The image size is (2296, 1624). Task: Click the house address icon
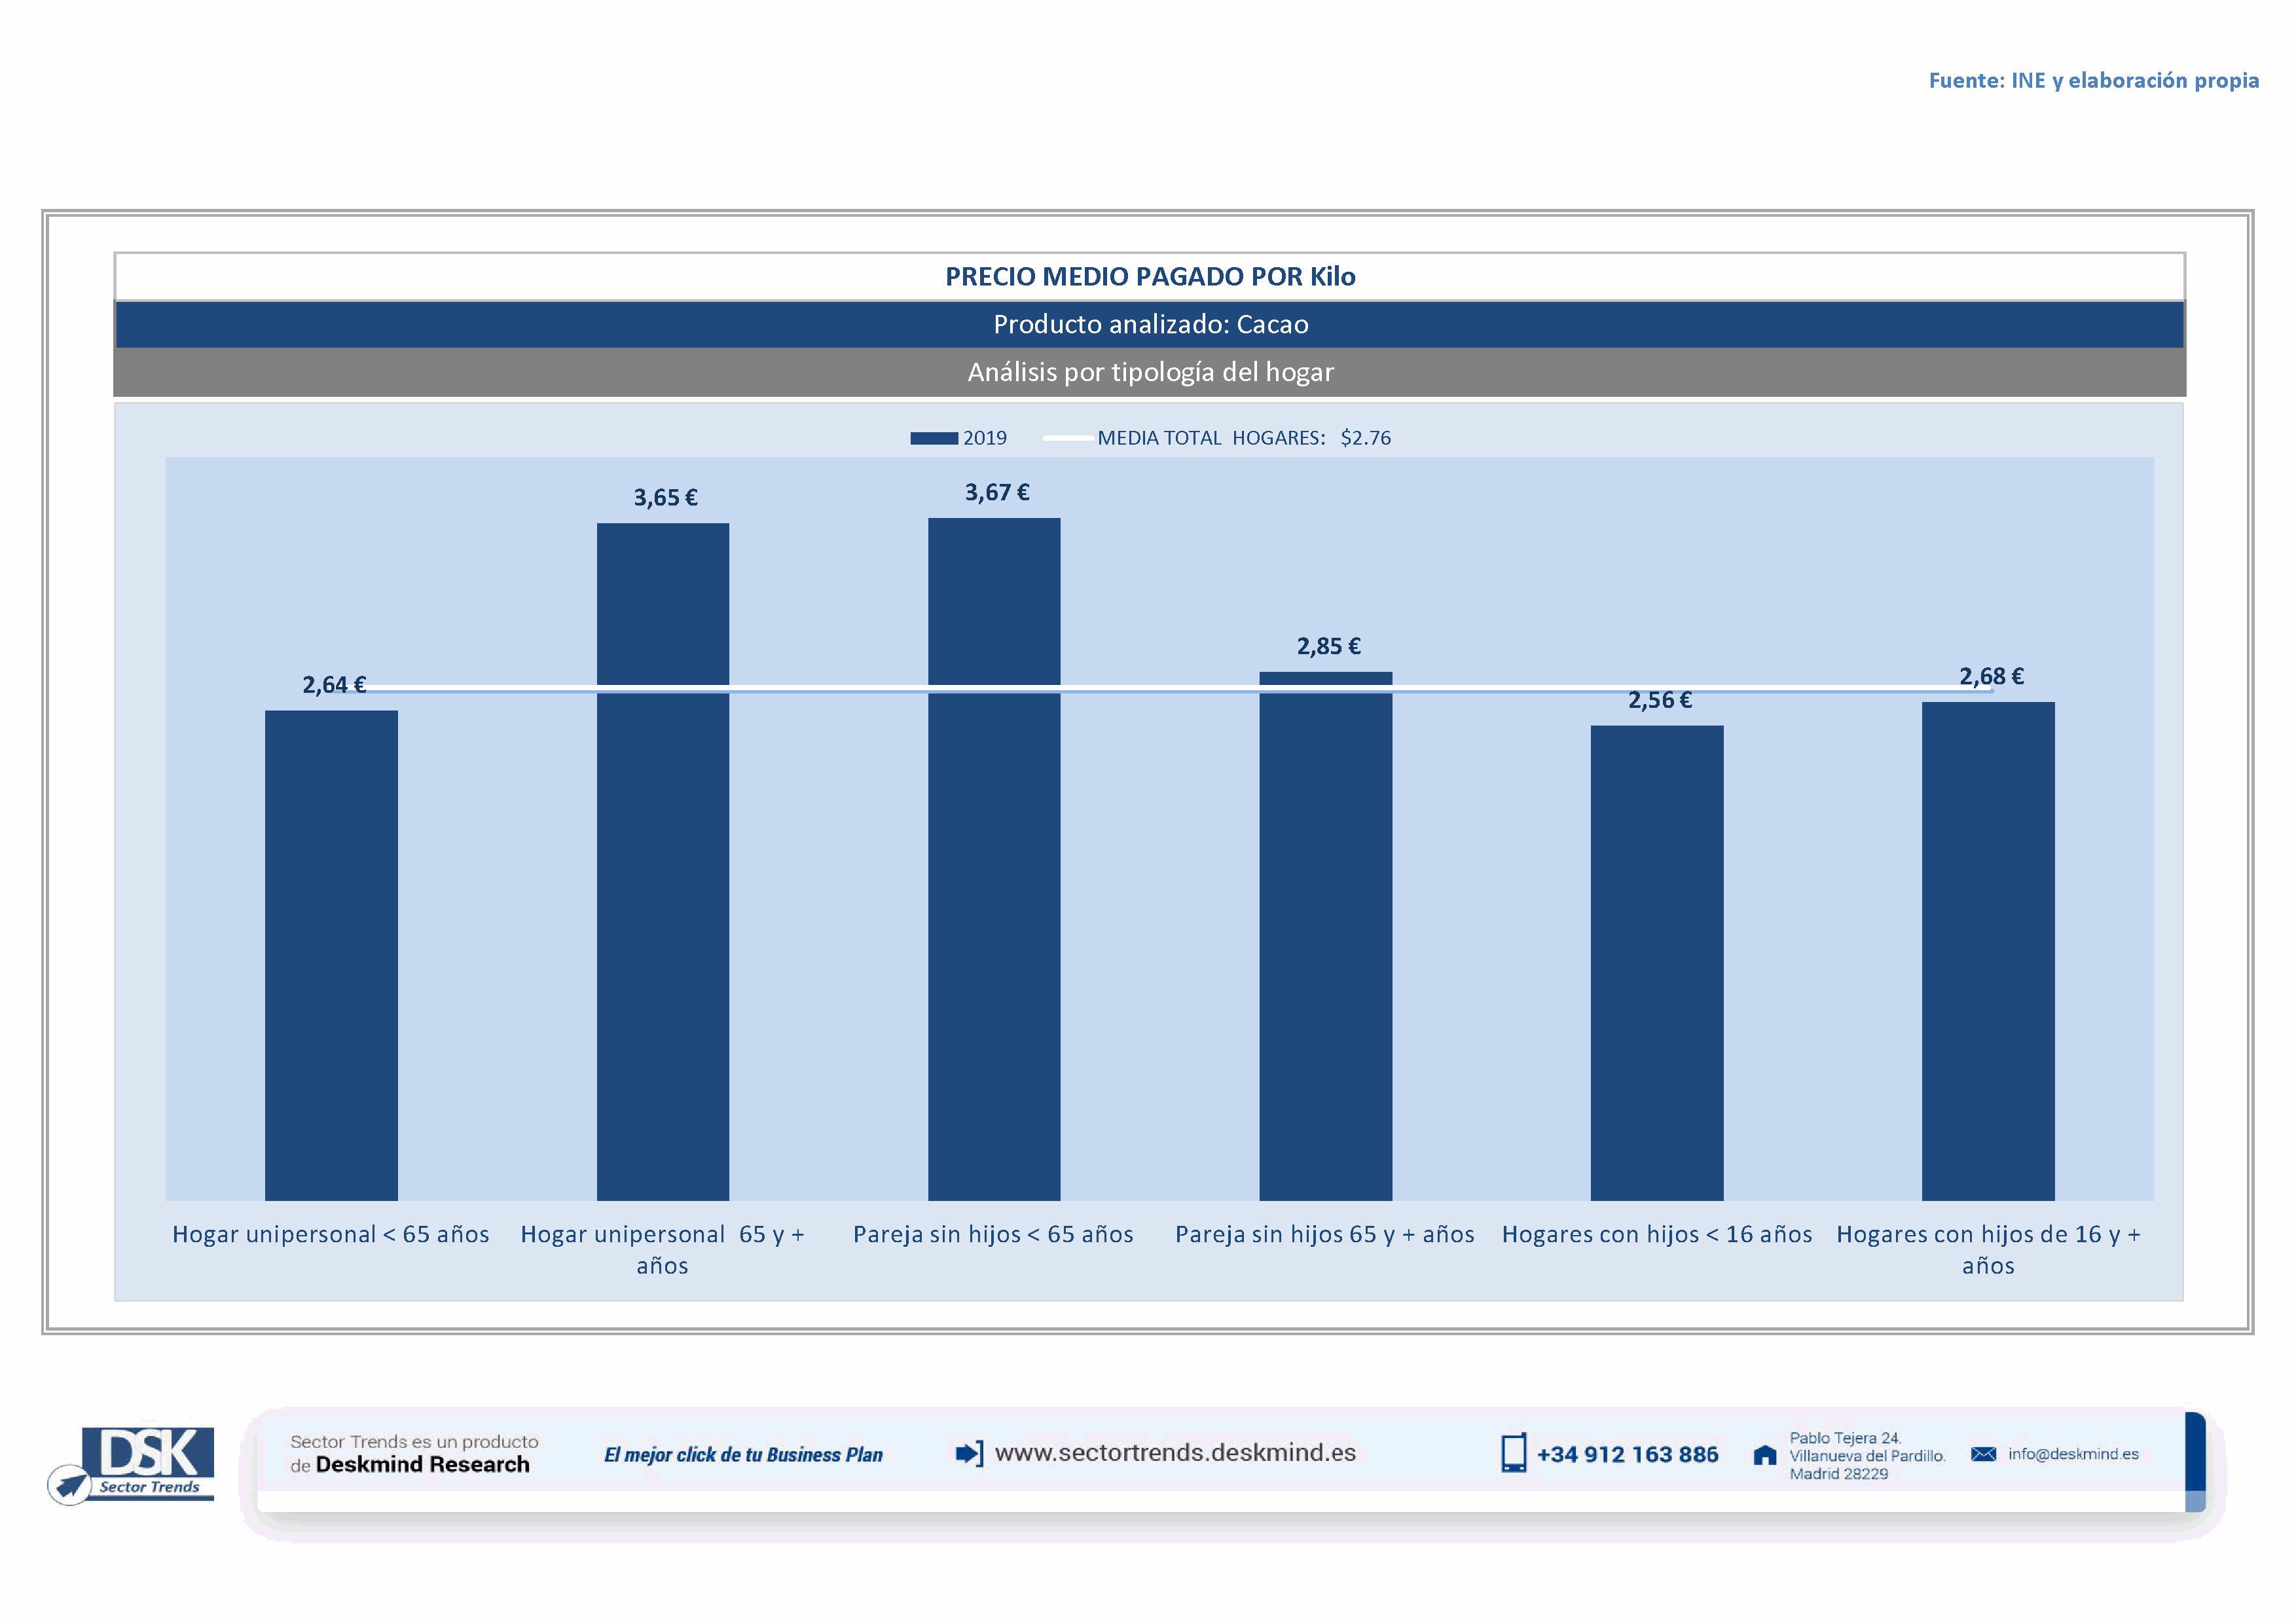(x=1765, y=1455)
